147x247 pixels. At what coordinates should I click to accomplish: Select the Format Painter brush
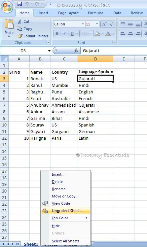coord(20,36)
